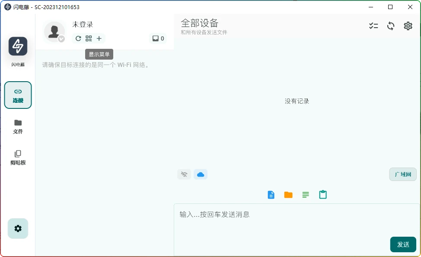Image resolution: width=421 pixels, height=257 pixels.
Task: Click the device count monitor icon showing 0
Action: pos(158,38)
